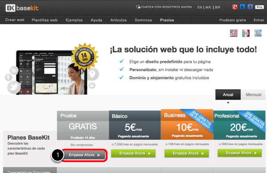Open the Precios menu item
Viewport: 267px width, 173px height.
tap(167, 20)
